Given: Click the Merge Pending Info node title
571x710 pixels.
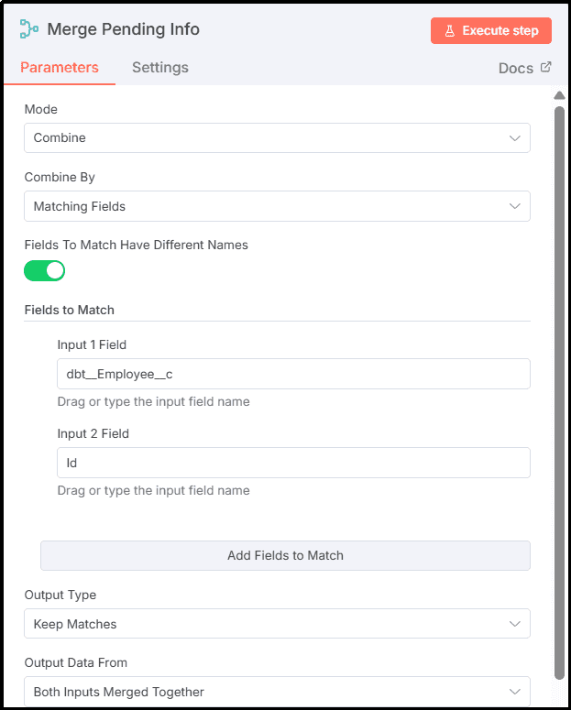Looking at the screenshot, I should point(123,29).
